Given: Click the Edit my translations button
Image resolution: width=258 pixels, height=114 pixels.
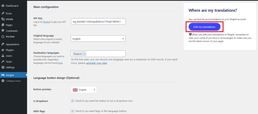Looking at the screenshot, I should pyautogui.click(x=204, y=27).
